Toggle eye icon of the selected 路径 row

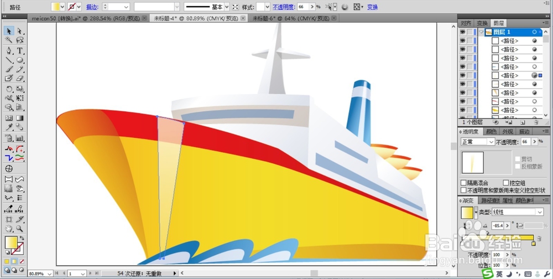(x=462, y=75)
